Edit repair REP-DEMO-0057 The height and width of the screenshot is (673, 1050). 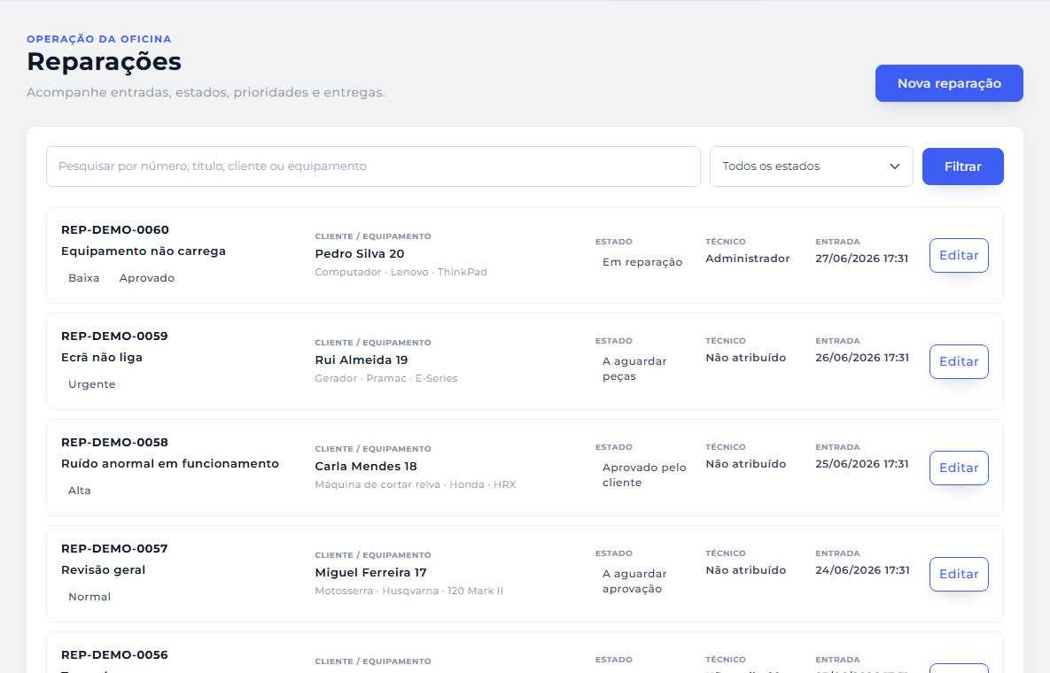click(x=959, y=575)
